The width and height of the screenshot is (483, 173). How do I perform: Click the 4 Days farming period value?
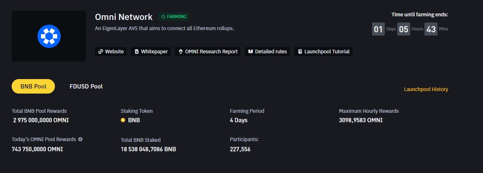click(x=239, y=120)
